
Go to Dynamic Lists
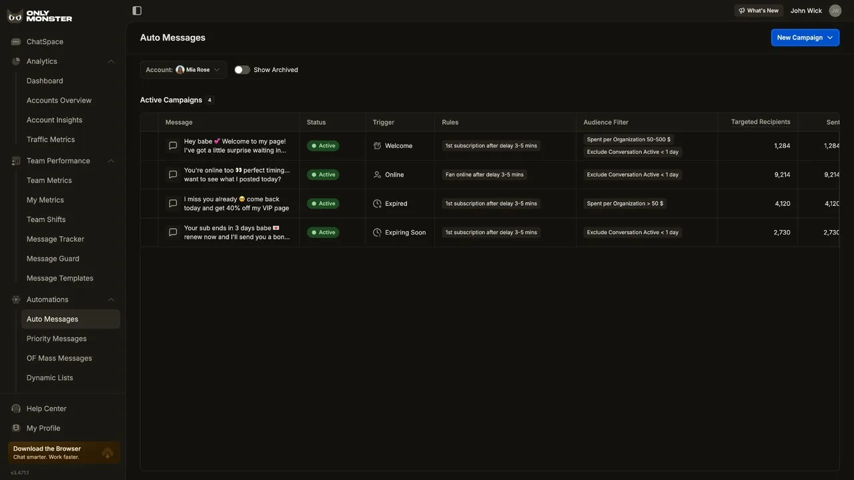[50, 378]
